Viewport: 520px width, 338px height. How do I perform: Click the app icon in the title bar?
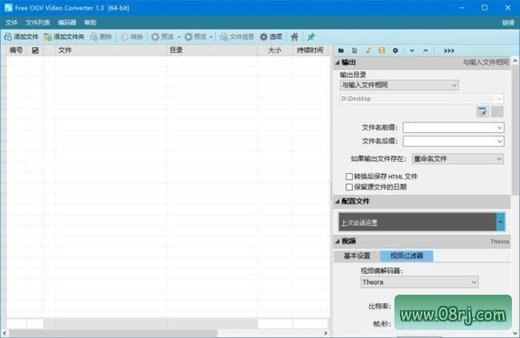(8, 8)
